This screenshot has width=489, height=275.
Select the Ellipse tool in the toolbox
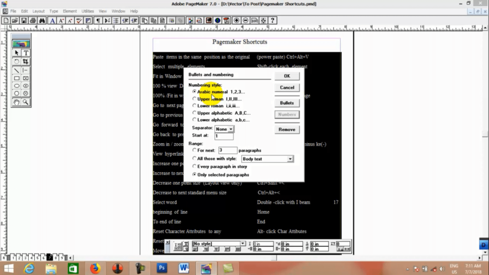(x=17, y=86)
